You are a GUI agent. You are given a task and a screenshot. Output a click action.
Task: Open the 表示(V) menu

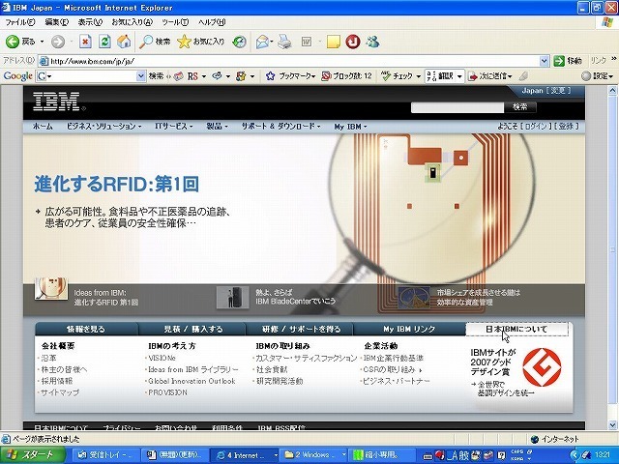pyautogui.click(x=90, y=22)
